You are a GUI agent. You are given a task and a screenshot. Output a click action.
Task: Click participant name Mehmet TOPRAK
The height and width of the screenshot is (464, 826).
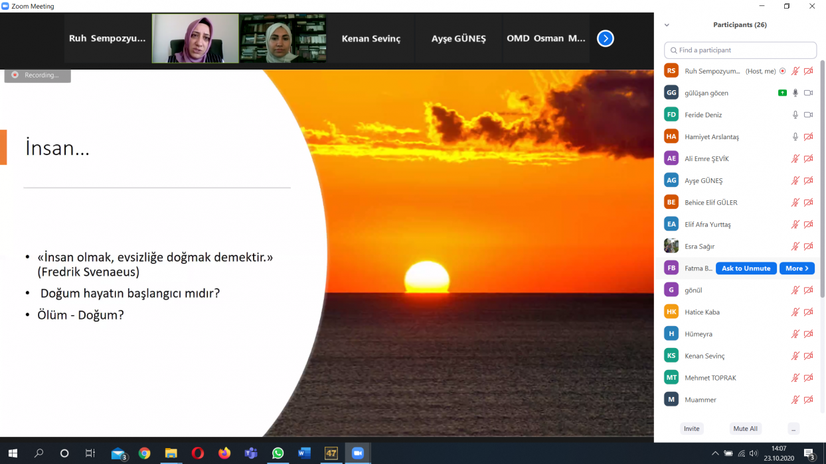point(710,378)
